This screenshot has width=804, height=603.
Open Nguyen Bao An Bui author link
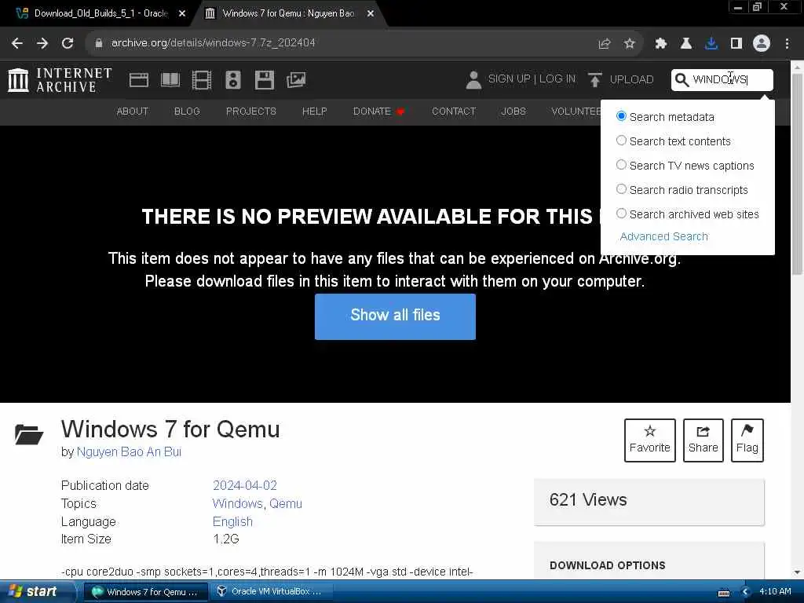point(129,451)
